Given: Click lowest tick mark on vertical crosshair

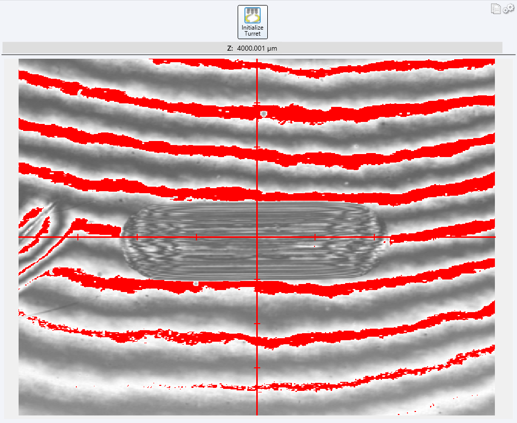Looking at the screenshot, I should pos(257,368).
